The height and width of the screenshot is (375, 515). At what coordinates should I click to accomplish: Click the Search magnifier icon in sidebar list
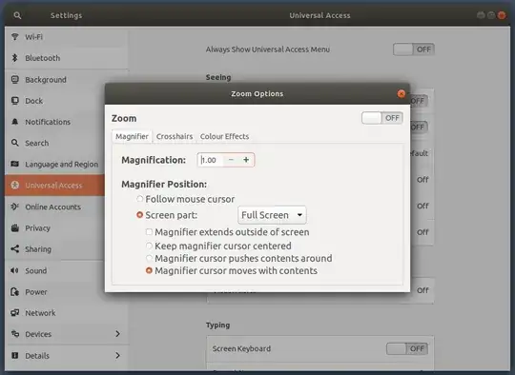(x=14, y=143)
